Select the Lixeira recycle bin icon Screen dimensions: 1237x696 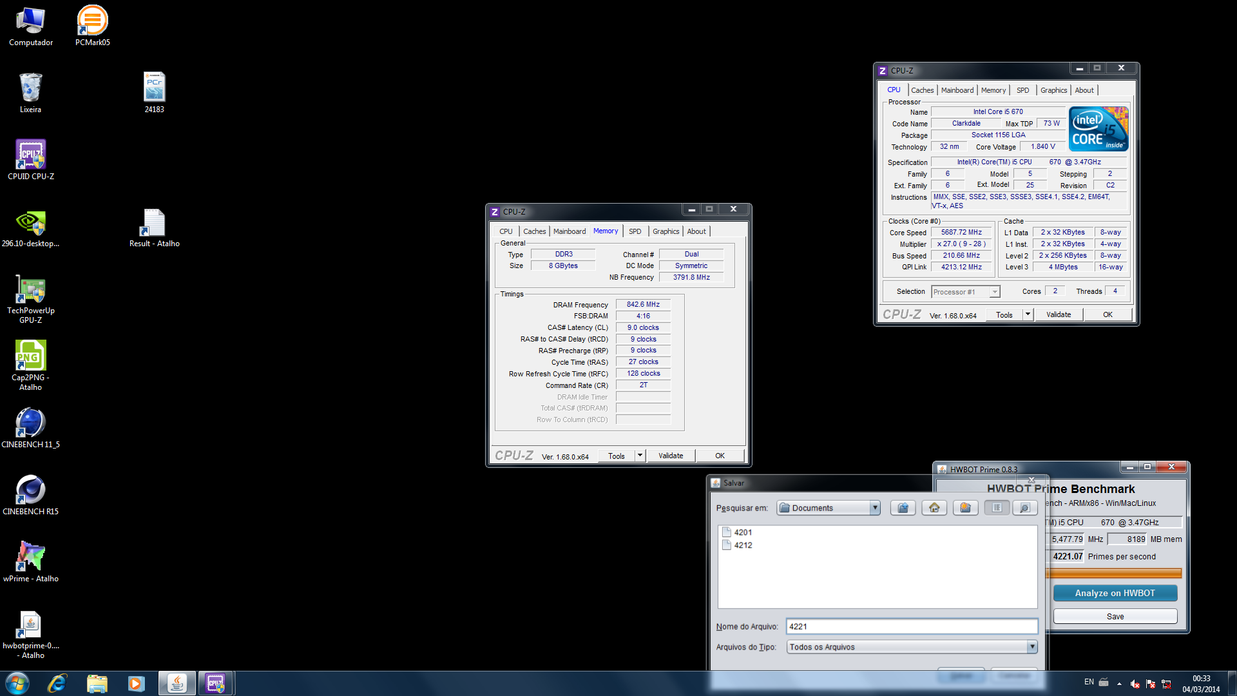point(30,93)
